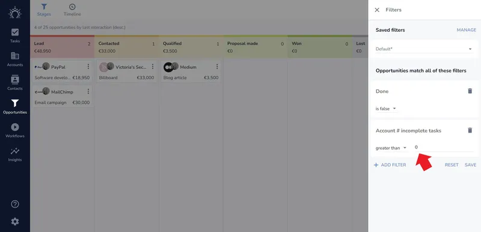
Task: Click the Won stage header
Action: coord(320,47)
